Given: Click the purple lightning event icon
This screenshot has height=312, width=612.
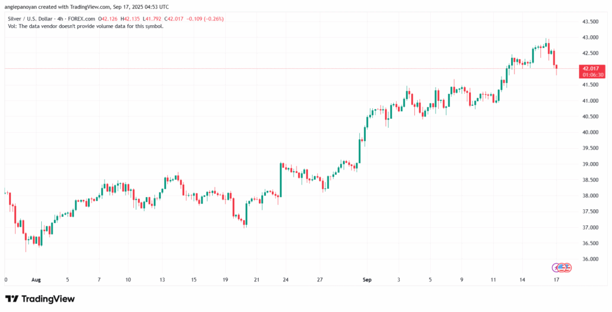Looking at the screenshot, I should tap(555, 267).
